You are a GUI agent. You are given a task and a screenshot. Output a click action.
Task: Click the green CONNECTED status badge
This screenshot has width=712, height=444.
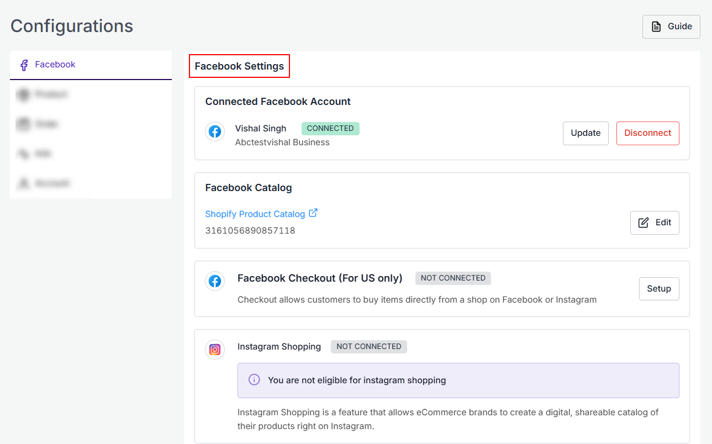[330, 128]
